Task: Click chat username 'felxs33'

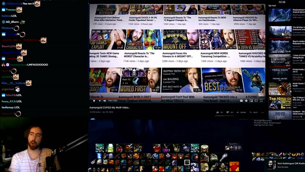Action: click(x=11, y=95)
